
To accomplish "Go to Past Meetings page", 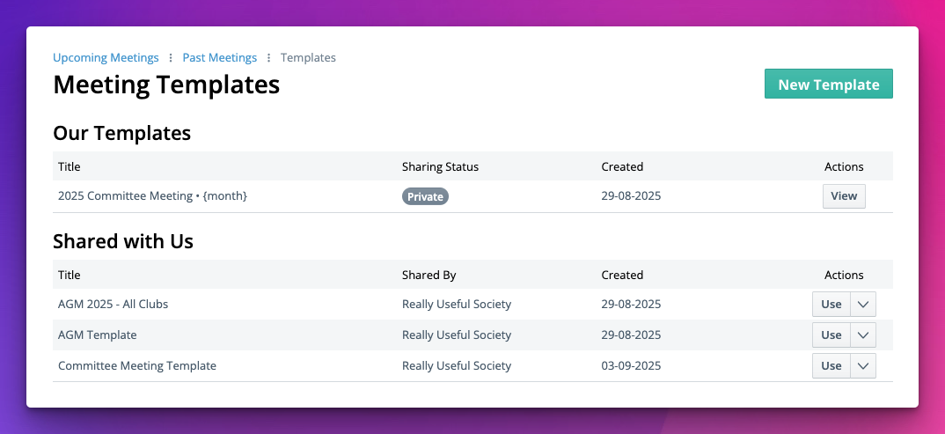I will click(219, 58).
